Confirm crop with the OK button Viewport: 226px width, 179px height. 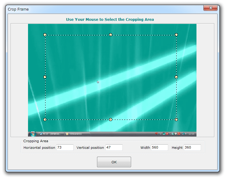pos(114,162)
